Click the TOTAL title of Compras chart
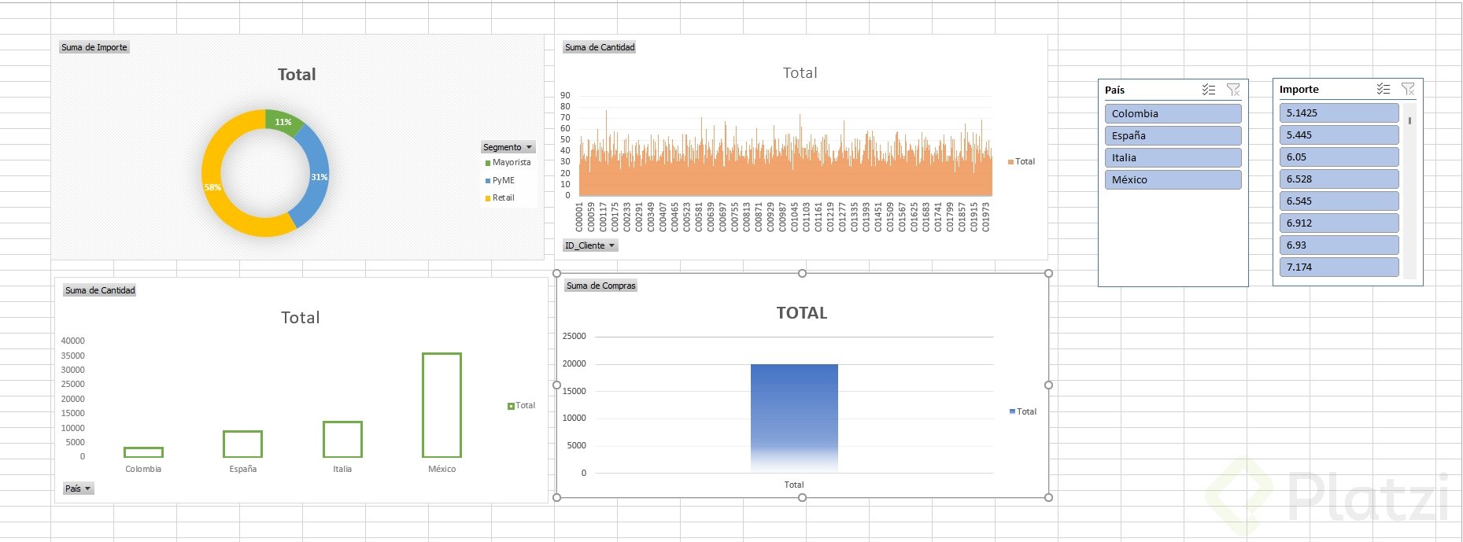Screen dimensions: 1463x542 coord(802,313)
